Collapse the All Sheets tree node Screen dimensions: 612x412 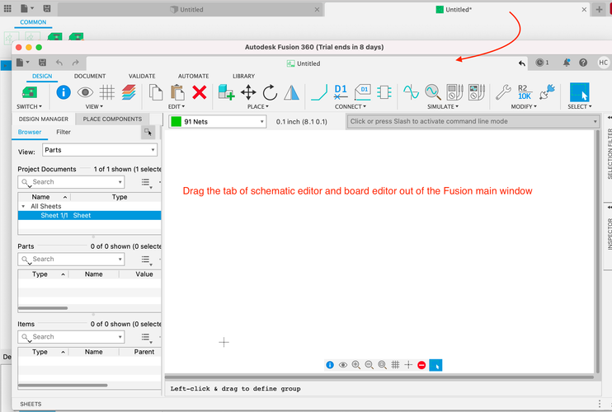[23, 206]
